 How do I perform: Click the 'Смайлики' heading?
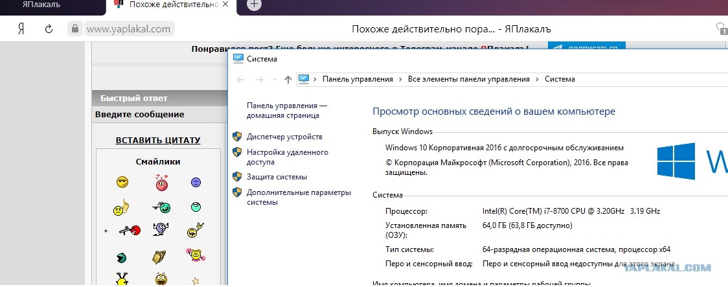point(158,161)
